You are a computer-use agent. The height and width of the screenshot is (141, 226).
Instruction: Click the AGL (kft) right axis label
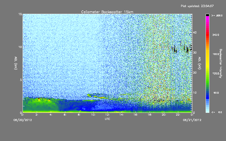(x=199, y=63)
